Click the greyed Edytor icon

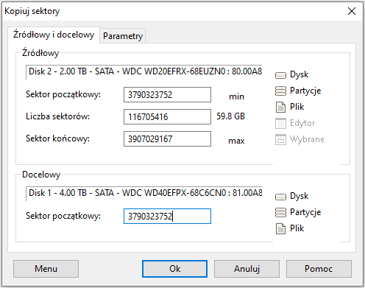tap(280, 123)
